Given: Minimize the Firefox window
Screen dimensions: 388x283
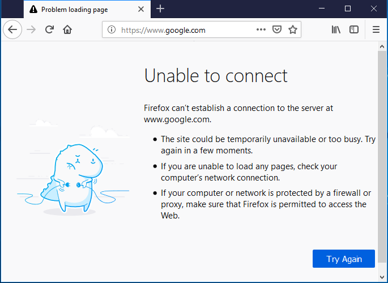Looking at the screenshot, I should [322, 8].
